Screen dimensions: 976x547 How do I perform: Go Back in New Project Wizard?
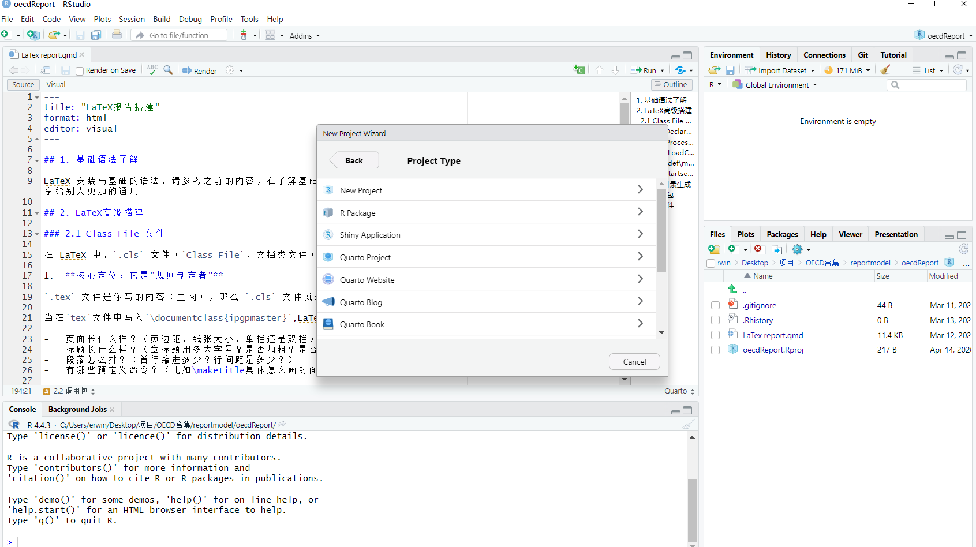point(354,160)
